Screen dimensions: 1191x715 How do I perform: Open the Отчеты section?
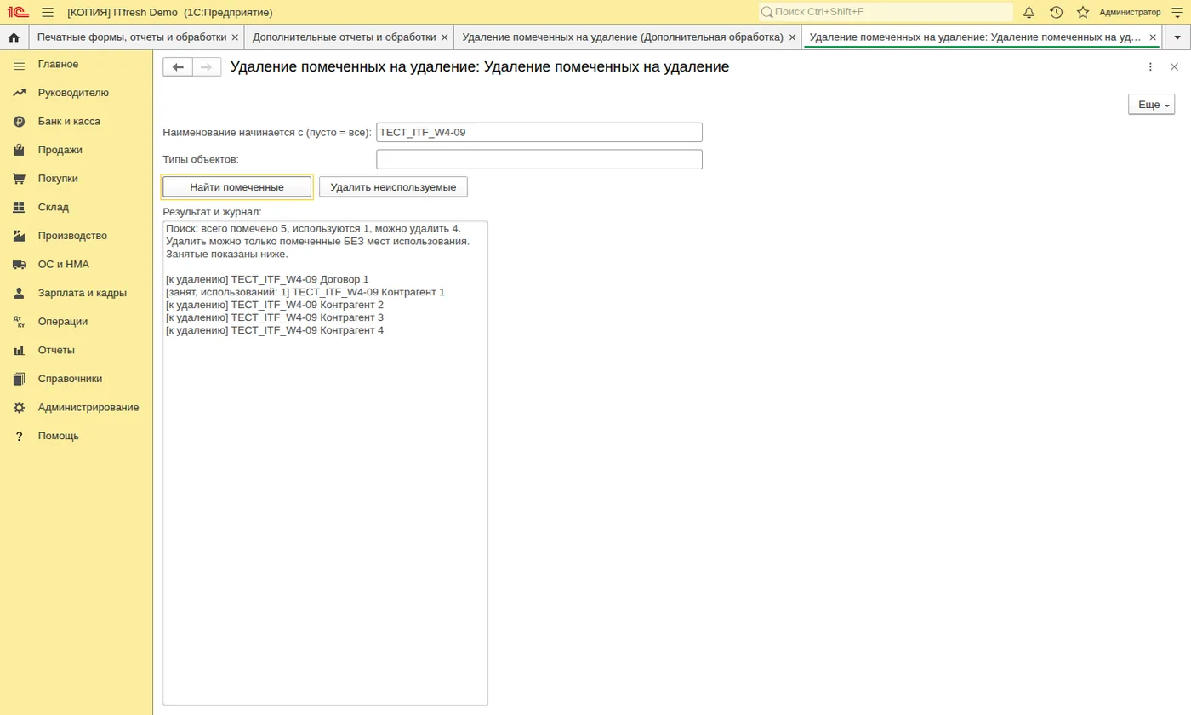pyautogui.click(x=77, y=350)
